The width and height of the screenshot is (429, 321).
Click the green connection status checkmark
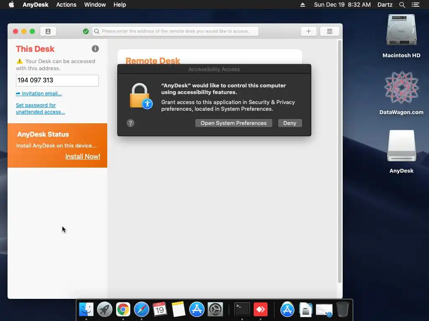click(85, 31)
